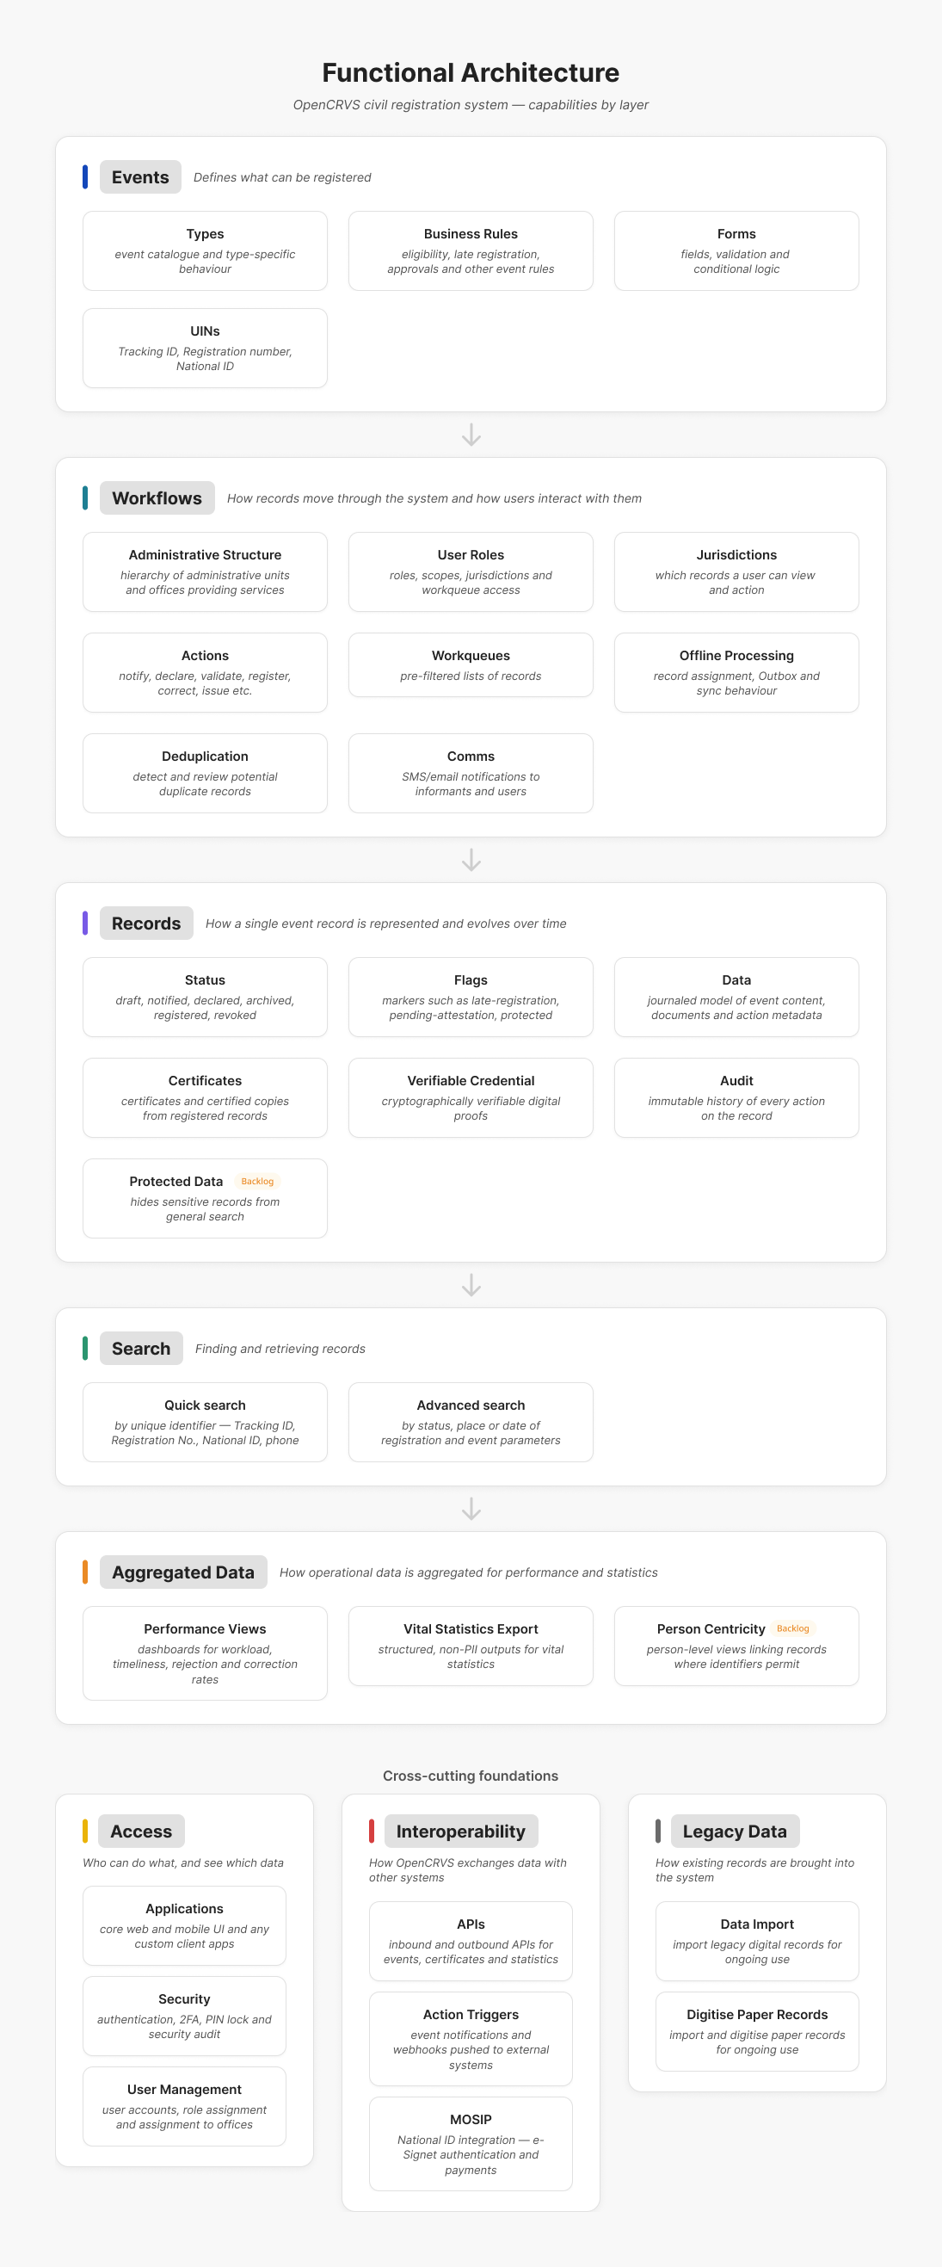942x2267 pixels.
Task: Click the arrow between Records and Search
Action: [471, 1286]
